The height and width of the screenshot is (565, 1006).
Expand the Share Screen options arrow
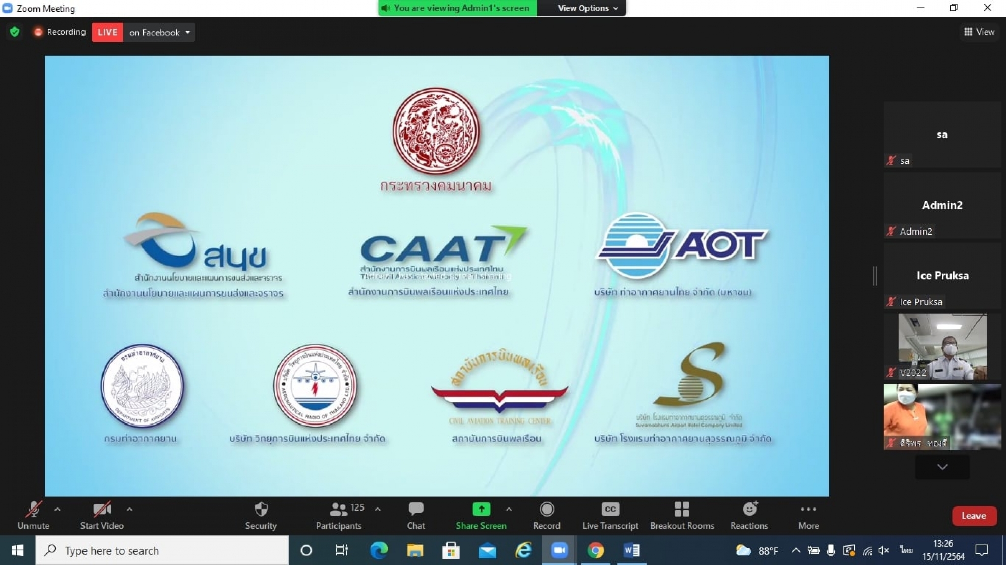[x=509, y=509]
